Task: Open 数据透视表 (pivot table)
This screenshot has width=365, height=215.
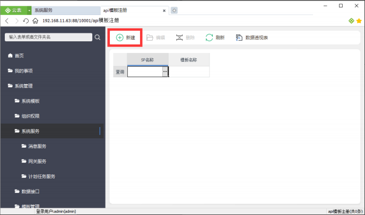Action: pos(252,38)
